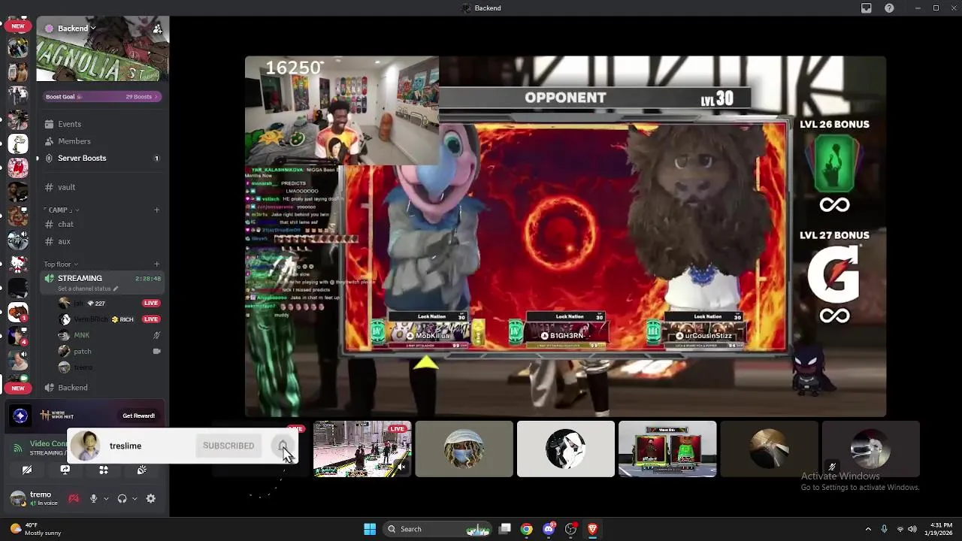Screen dimensions: 962x541
Task: Add a channel to Top floor category
Action: [x=156, y=264]
